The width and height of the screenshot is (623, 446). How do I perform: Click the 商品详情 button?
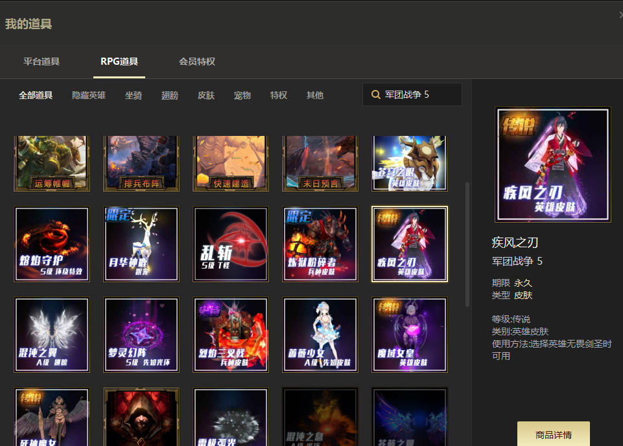554,434
